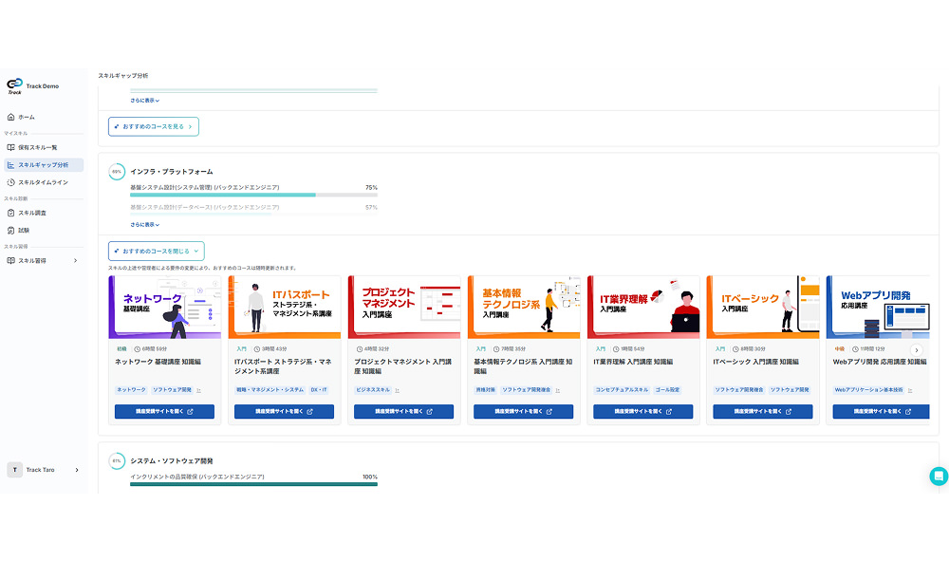The width and height of the screenshot is (949, 562).
Task: Click the ITパスポート course thumbnail
Action: (x=284, y=307)
